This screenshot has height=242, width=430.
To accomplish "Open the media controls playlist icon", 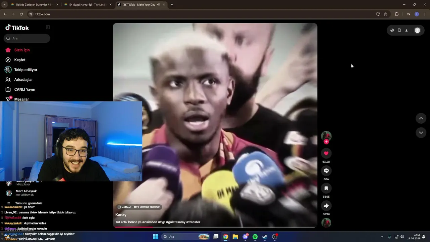I will click(x=408, y=14).
